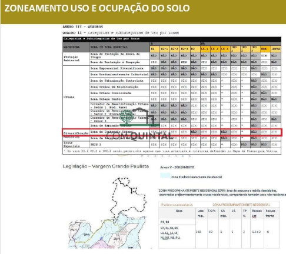Click the 'CS 3' column header
Screen dimensions: 286x254
coord(225,49)
